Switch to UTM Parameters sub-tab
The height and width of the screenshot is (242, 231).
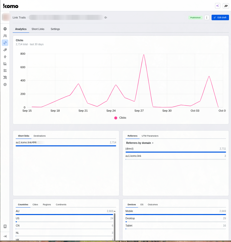tap(150, 136)
